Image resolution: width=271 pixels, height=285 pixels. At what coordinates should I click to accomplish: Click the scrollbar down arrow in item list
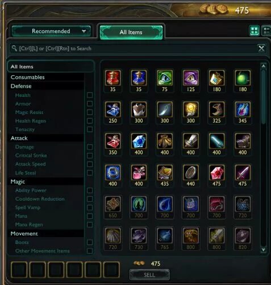coord(263,250)
